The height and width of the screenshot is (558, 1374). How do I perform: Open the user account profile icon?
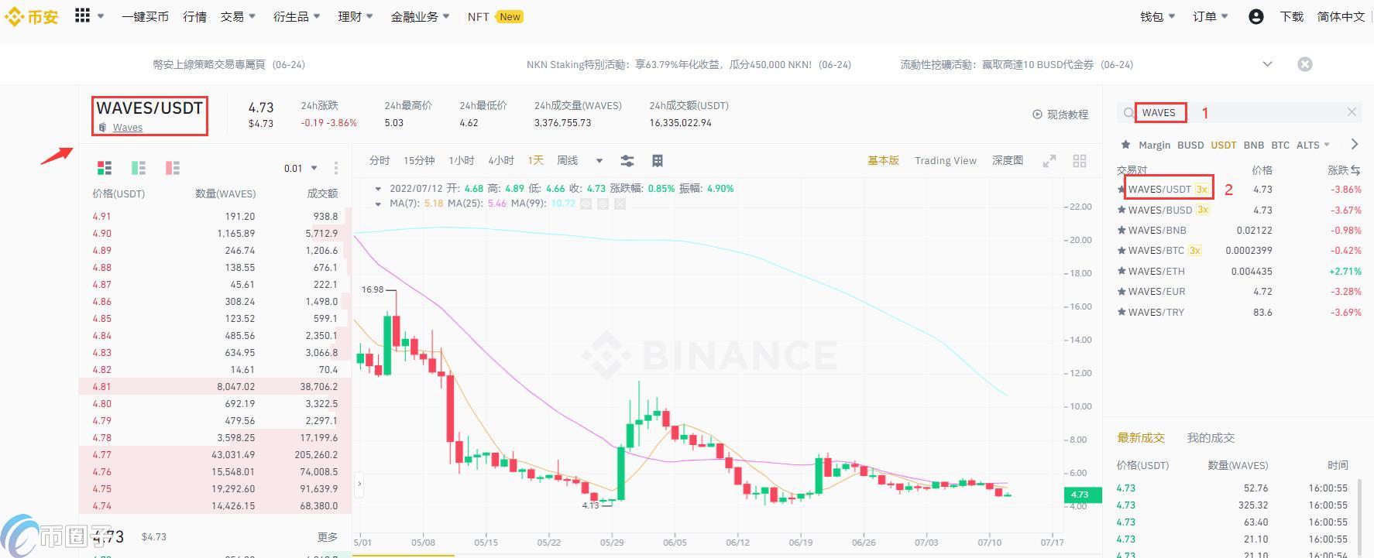(1256, 16)
